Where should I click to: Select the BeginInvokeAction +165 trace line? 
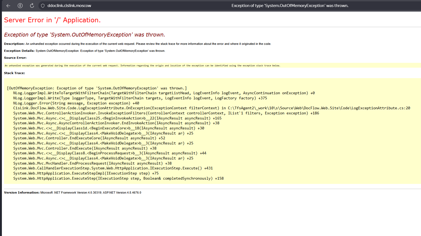pyautogui.click(x=117, y=118)
